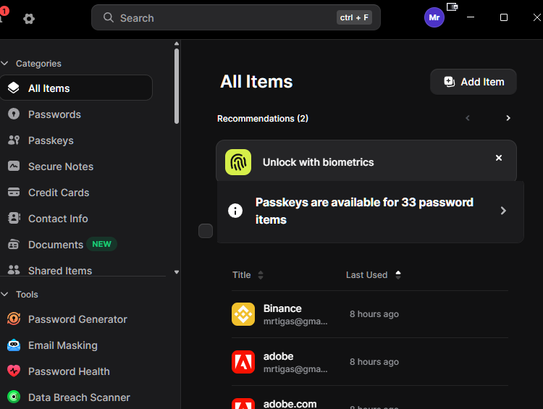Click the NEW badge next to Documents
Image resolution: width=543 pixels, height=409 pixels.
point(101,244)
